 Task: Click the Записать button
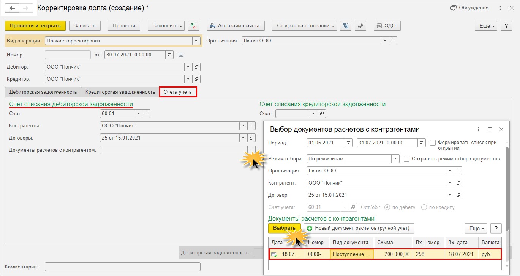[x=85, y=26]
